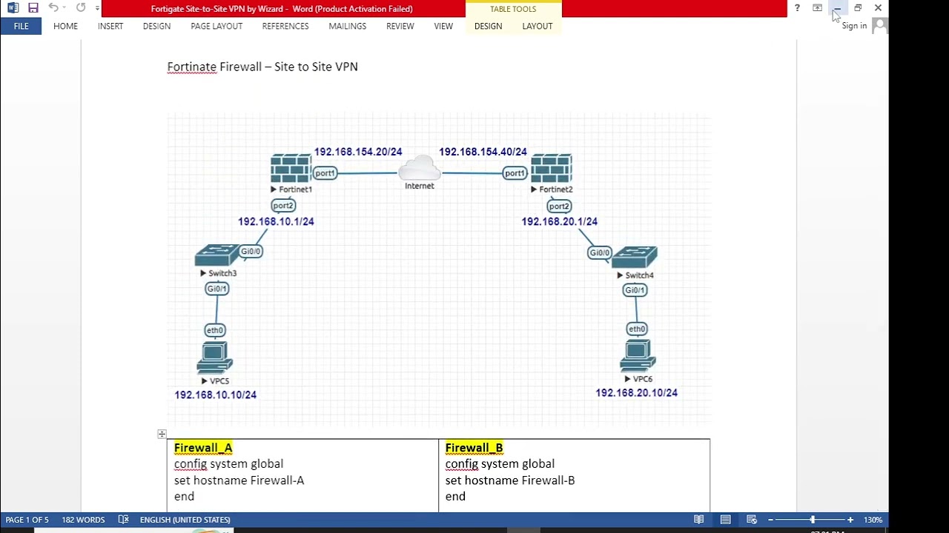Click the 192.168.154.40/24 label

click(483, 152)
